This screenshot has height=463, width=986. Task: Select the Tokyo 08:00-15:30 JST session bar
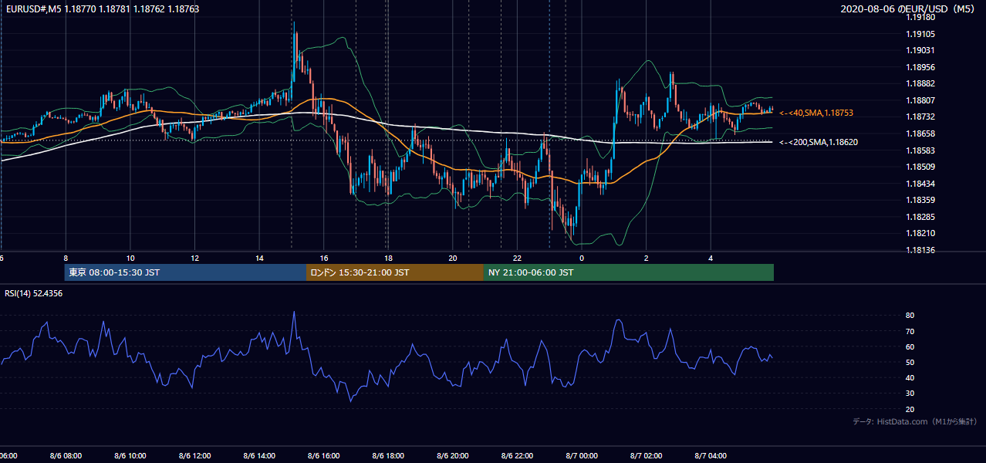(185, 272)
